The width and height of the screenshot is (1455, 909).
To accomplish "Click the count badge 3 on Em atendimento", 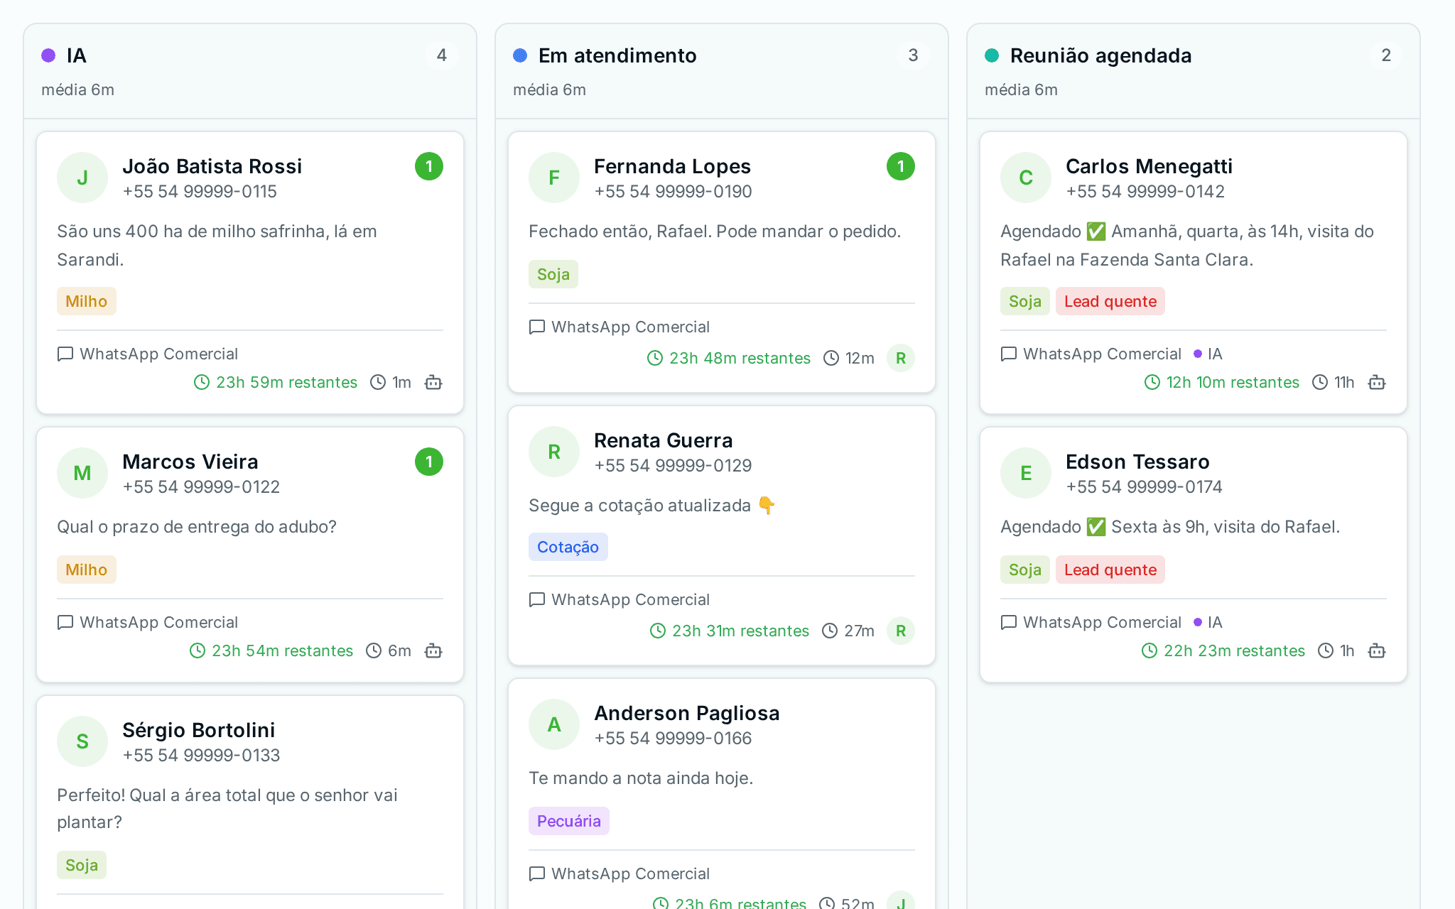I will click(914, 55).
